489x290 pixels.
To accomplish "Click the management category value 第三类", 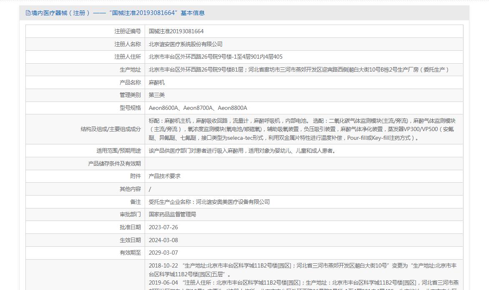I will coord(157,95).
